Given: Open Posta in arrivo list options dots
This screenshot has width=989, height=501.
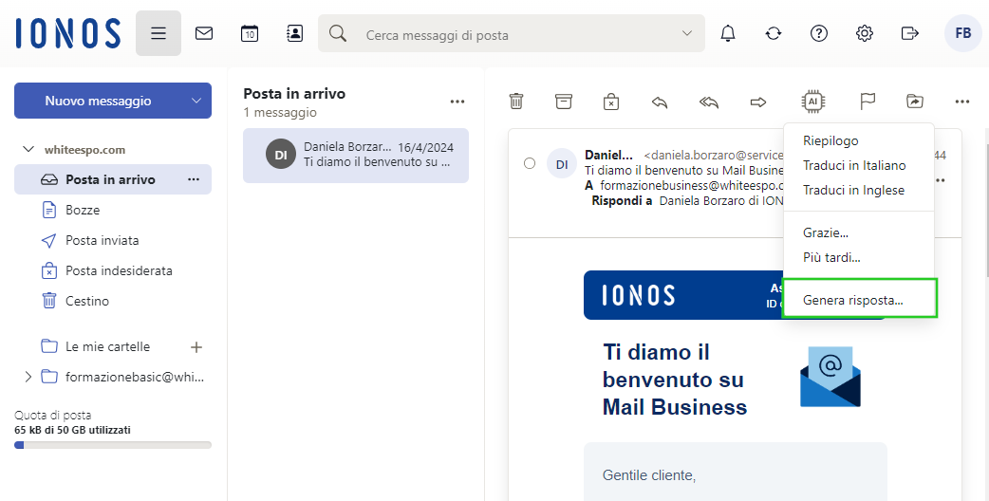Looking at the screenshot, I should [457, 102].
